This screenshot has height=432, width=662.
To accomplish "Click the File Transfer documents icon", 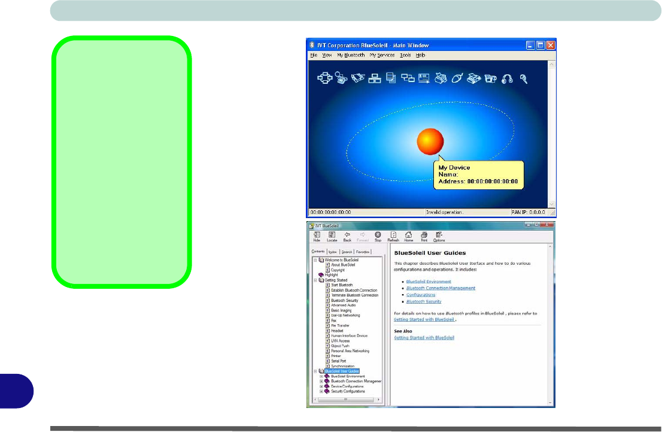I will coord(391,78).
